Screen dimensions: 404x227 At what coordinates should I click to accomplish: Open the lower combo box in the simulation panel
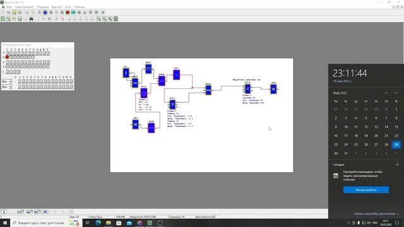(x=7, y=87)
